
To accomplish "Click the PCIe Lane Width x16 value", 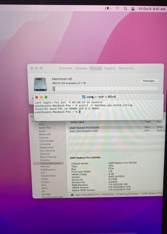I will click(x=111, y=171).
